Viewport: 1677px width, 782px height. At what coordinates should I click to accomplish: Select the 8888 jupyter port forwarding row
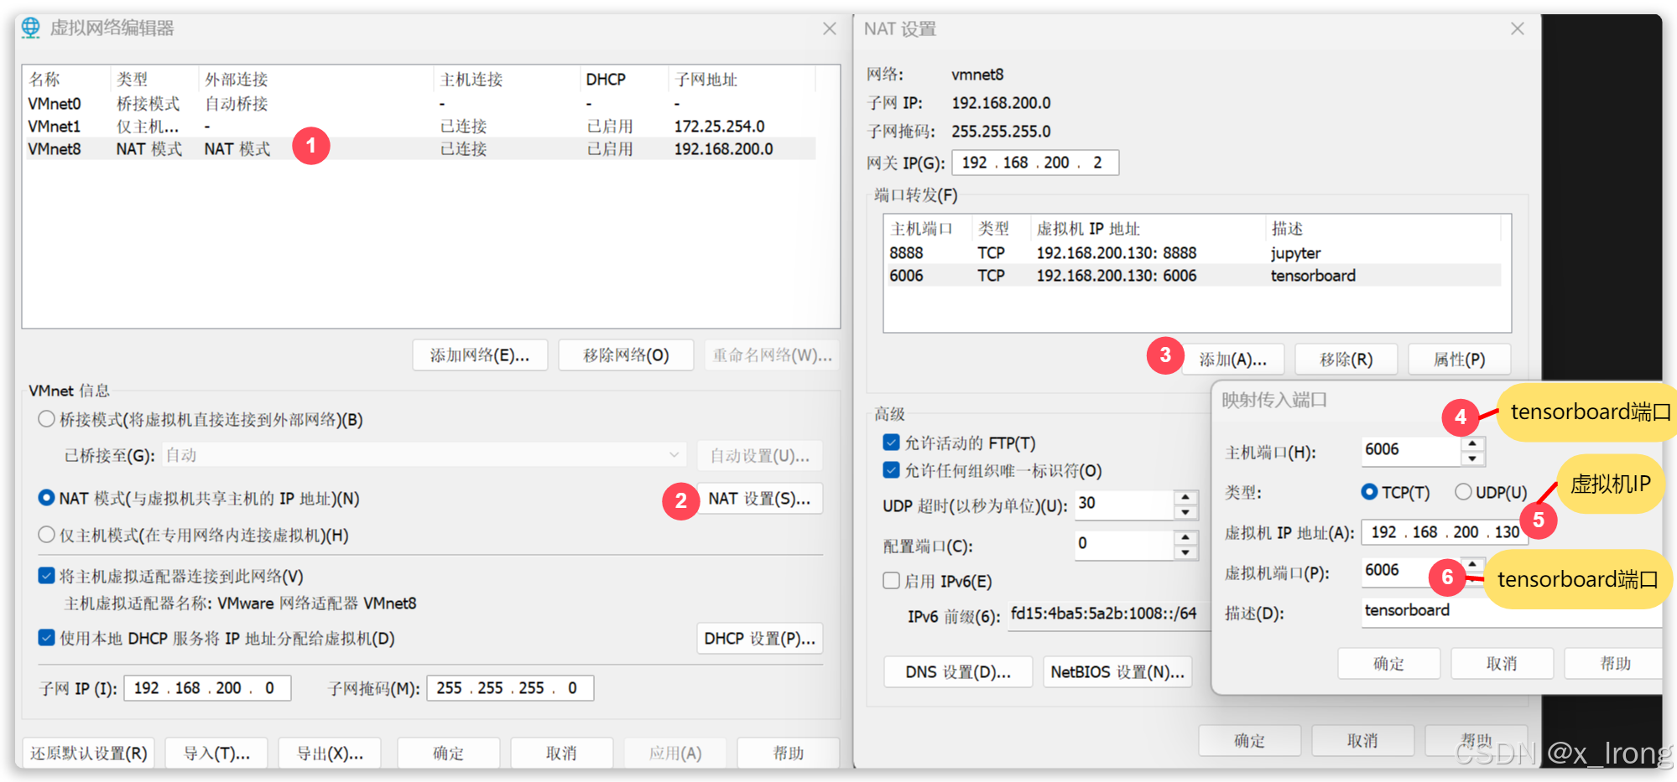1194,252
